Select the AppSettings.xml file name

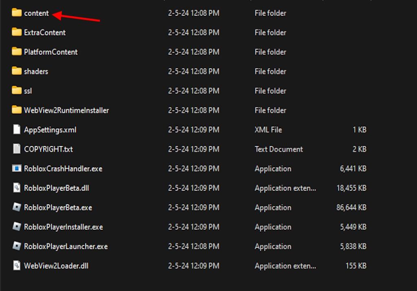50,130
